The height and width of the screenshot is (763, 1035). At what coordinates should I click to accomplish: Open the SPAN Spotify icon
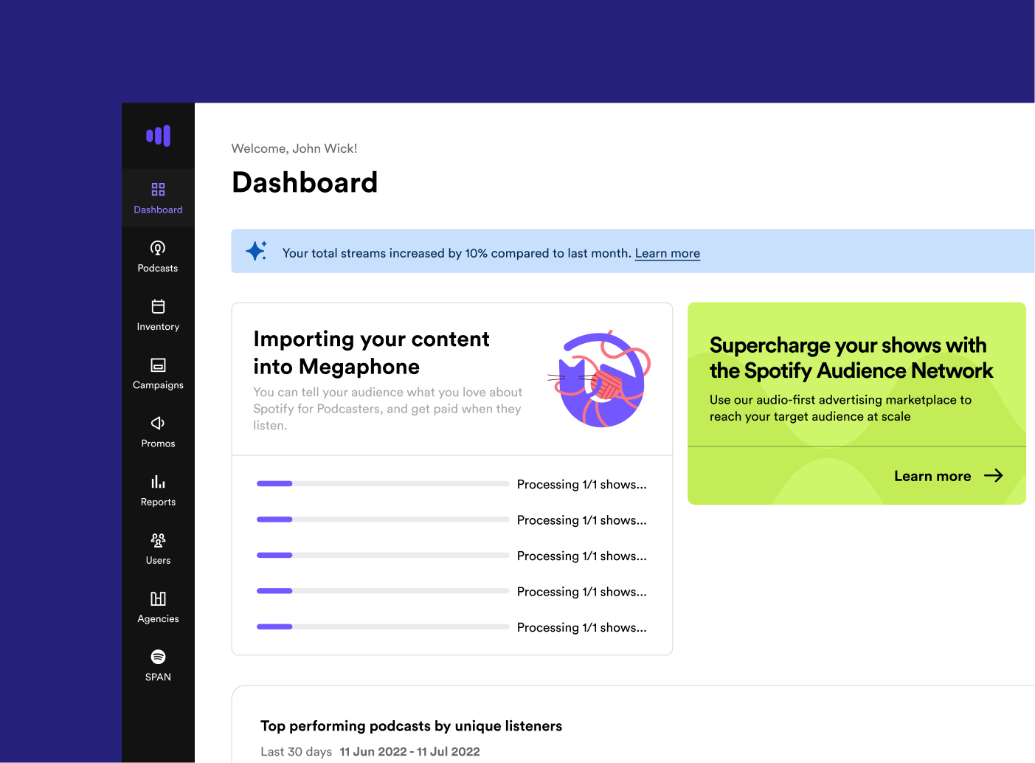(158, 657)
